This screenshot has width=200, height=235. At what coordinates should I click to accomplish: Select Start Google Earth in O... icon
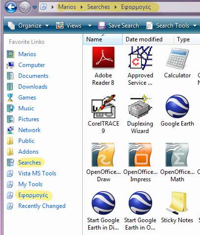[140, 203]
